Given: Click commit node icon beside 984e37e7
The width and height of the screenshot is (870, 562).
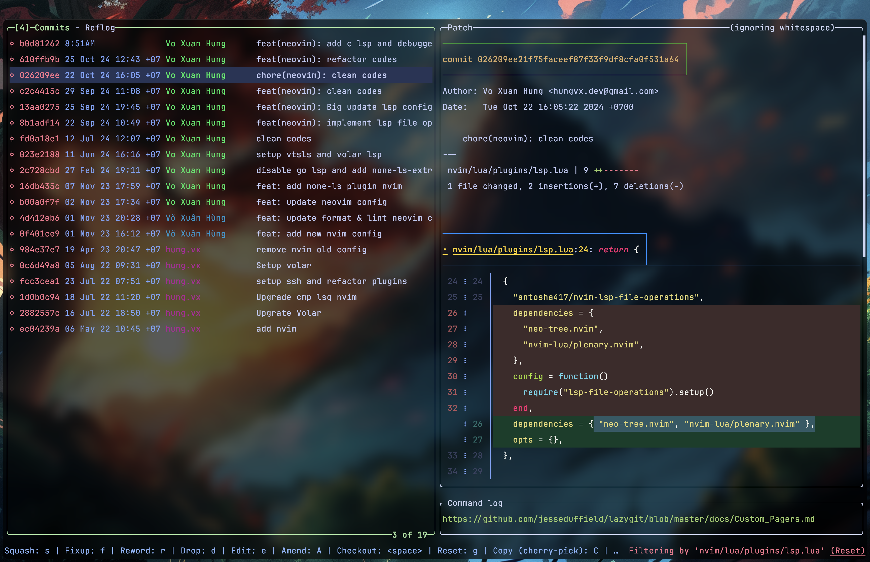Looking at the screenshot, I should [x=12, y=250].
